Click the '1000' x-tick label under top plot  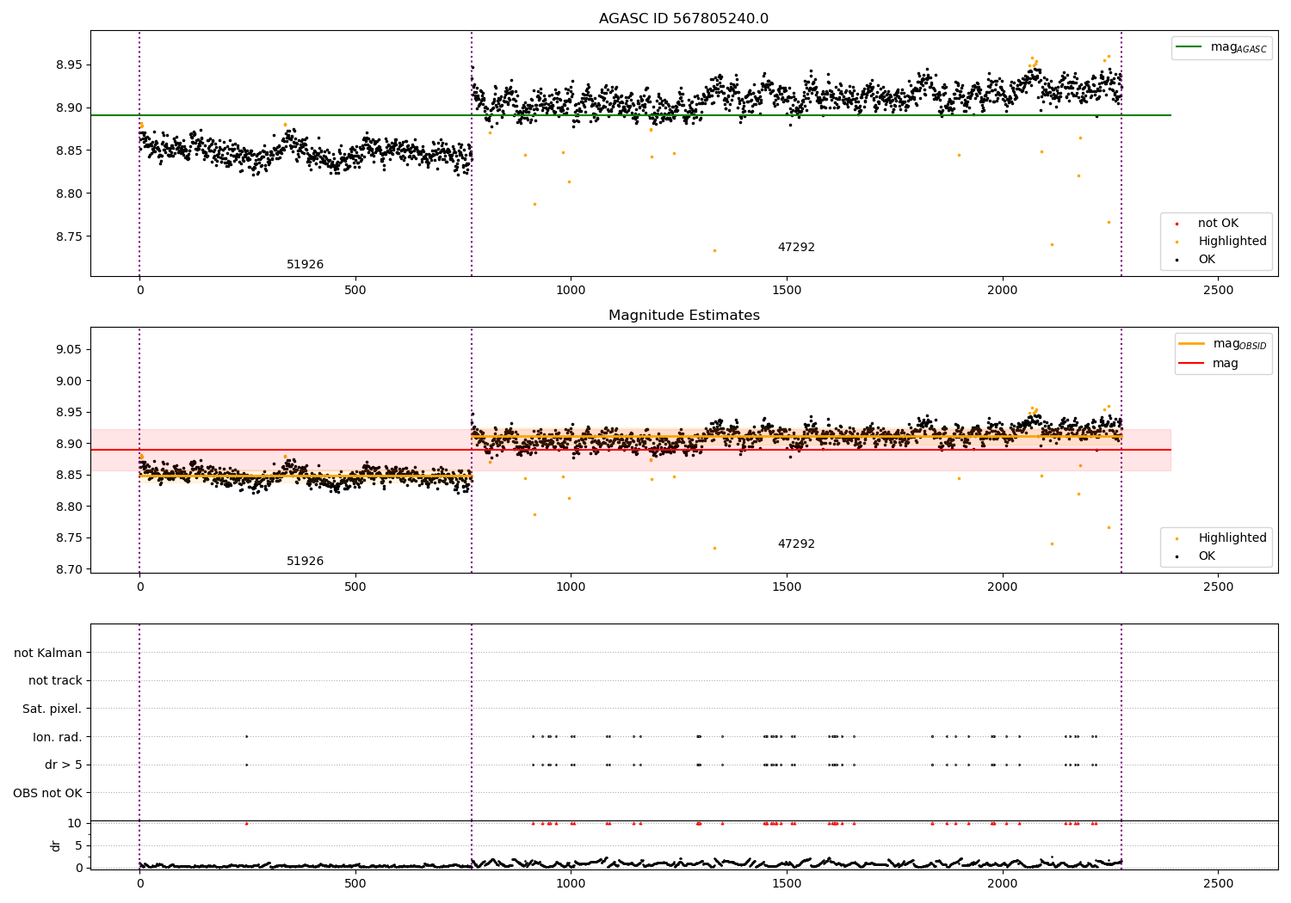coord(571,291)
